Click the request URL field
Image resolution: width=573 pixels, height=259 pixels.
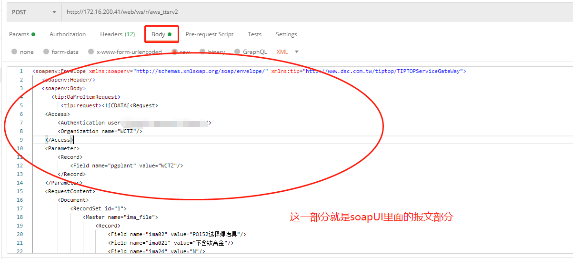317,12
